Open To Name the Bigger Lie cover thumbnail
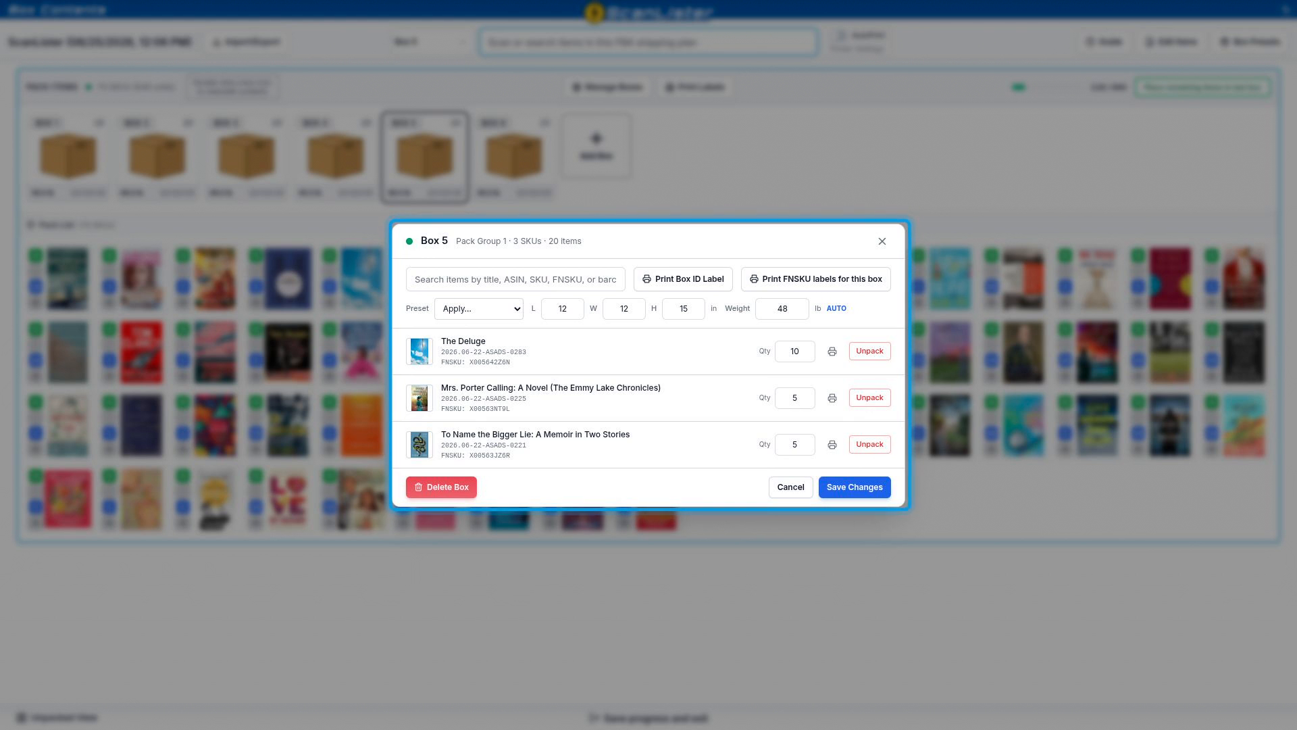This screenshot has height=730, width=1297. pyautogui.click(x=419, y=445)
